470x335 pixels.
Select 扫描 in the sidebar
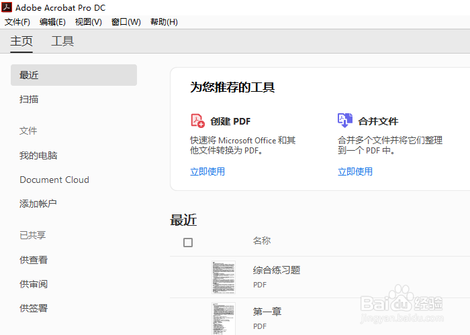pos(29,99)
